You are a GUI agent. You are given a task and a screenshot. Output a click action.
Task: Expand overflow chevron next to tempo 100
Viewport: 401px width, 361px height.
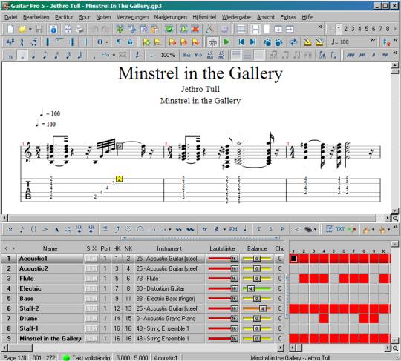373,39
